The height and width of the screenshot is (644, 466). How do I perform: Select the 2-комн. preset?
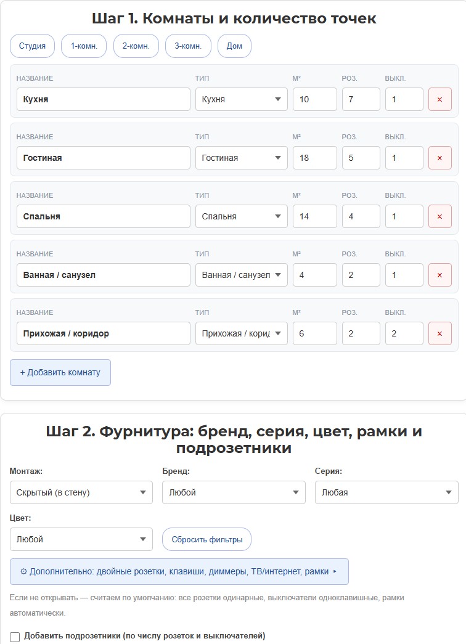coord(136,46)
